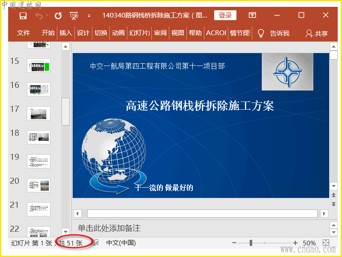
Task: Open the 审阅 review tab
Action: tap(160, 33)
